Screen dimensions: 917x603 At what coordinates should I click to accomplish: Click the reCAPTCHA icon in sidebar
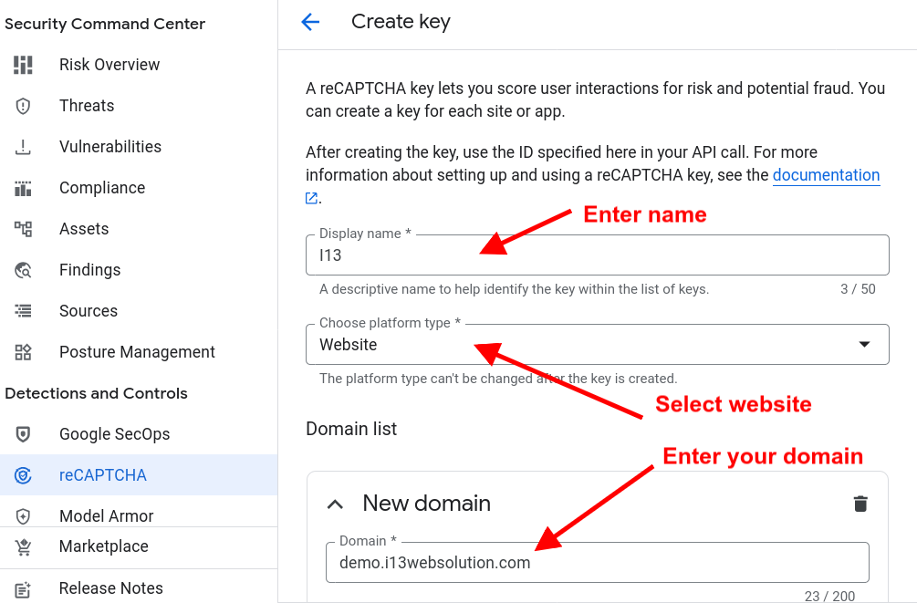[x=23, y=475]
